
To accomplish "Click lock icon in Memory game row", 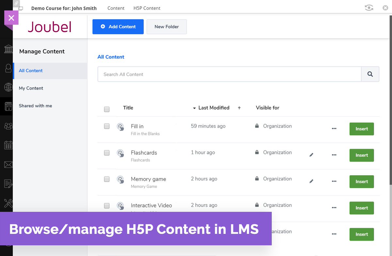I will 257,179.
